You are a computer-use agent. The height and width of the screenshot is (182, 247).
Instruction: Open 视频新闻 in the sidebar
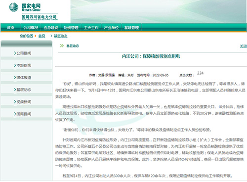tap(24, 102)
